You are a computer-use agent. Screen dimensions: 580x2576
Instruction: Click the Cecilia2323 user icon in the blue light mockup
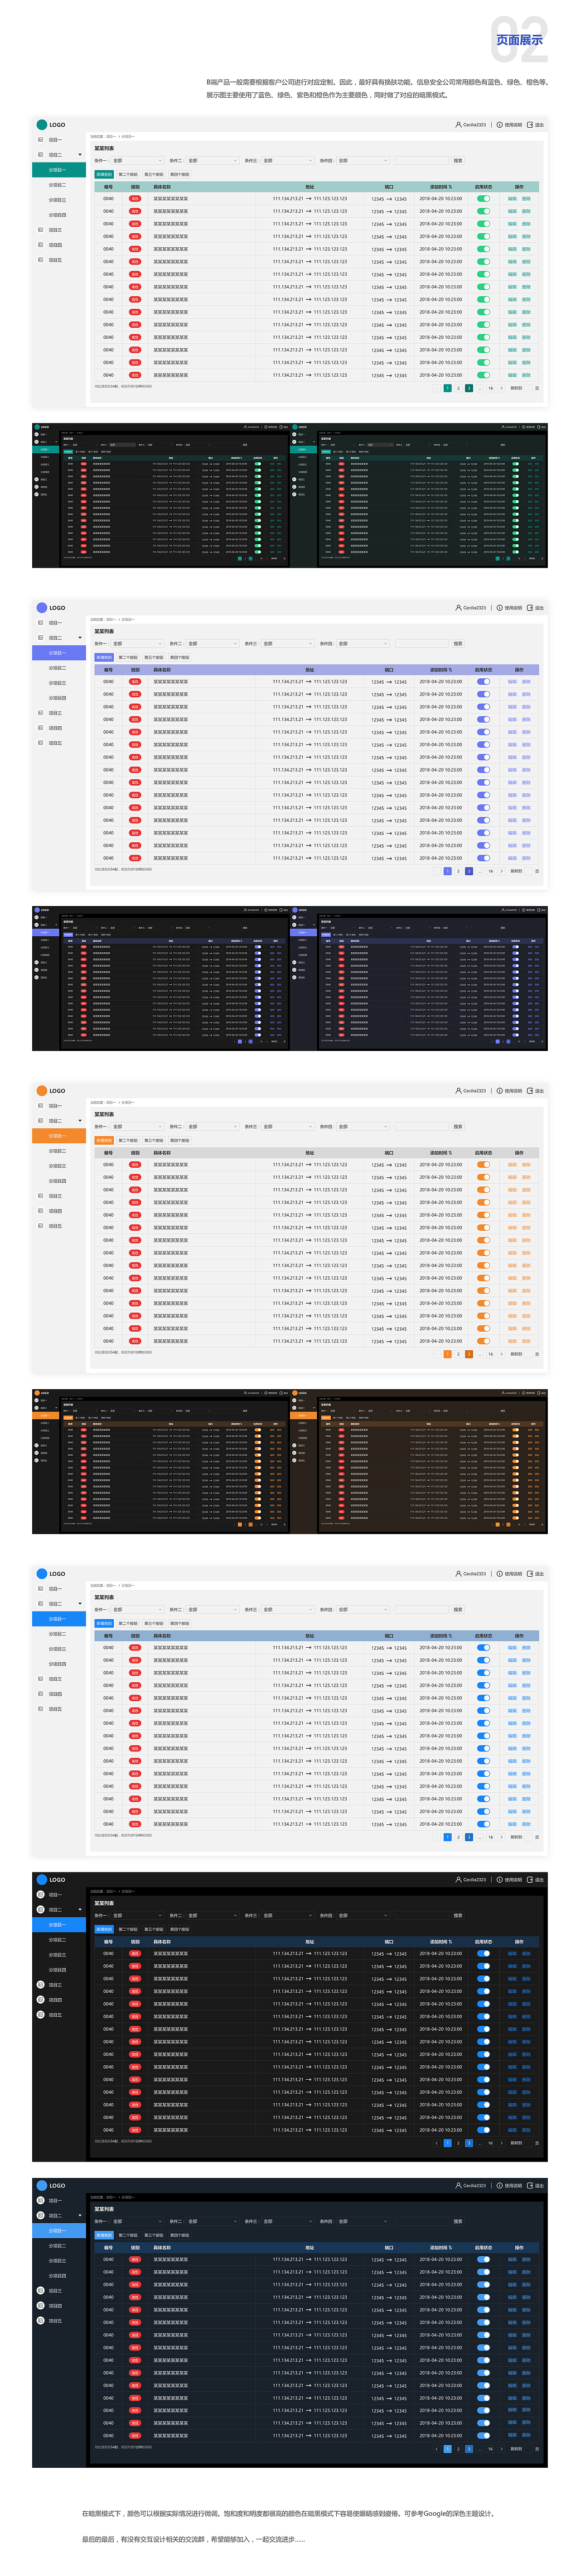[458, 1574]
